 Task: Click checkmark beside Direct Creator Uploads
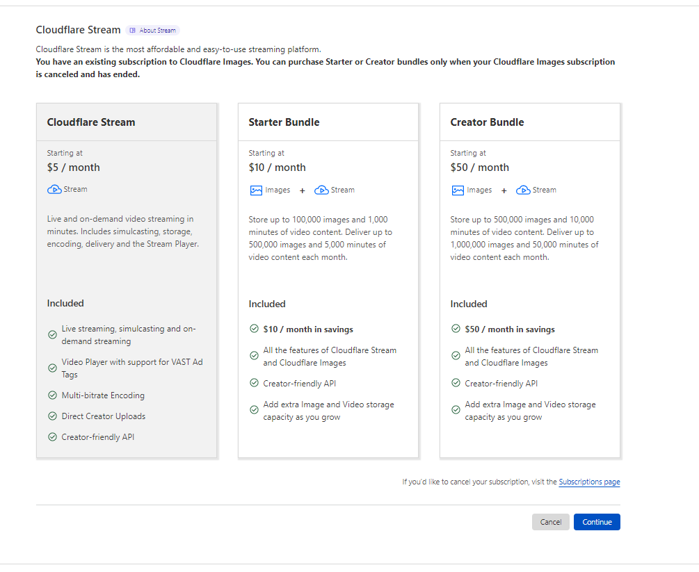(x=52, y=416)
